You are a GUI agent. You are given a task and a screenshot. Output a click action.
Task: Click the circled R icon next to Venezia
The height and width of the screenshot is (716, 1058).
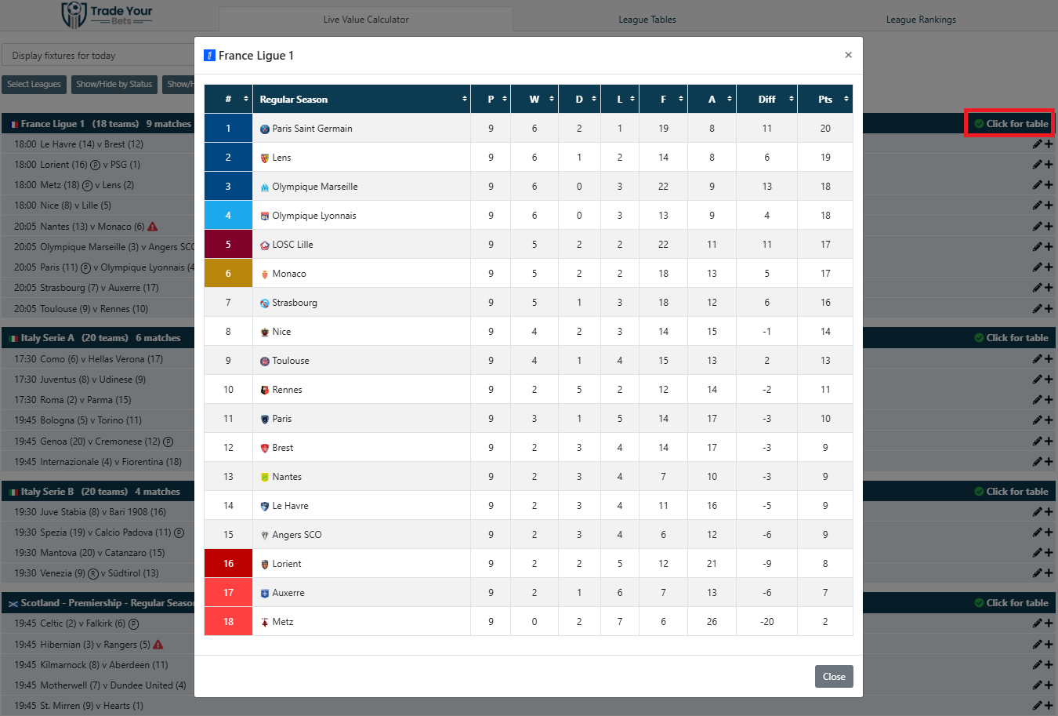pos(93,573)
